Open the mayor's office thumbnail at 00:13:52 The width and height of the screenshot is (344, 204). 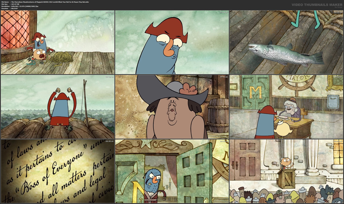click(286, 106)
